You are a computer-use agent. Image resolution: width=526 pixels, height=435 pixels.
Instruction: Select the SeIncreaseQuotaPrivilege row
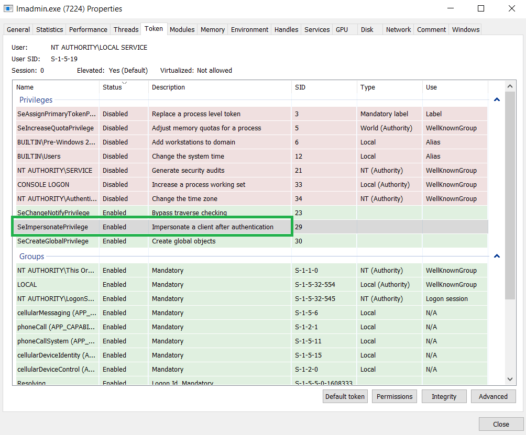pos(252,128)
